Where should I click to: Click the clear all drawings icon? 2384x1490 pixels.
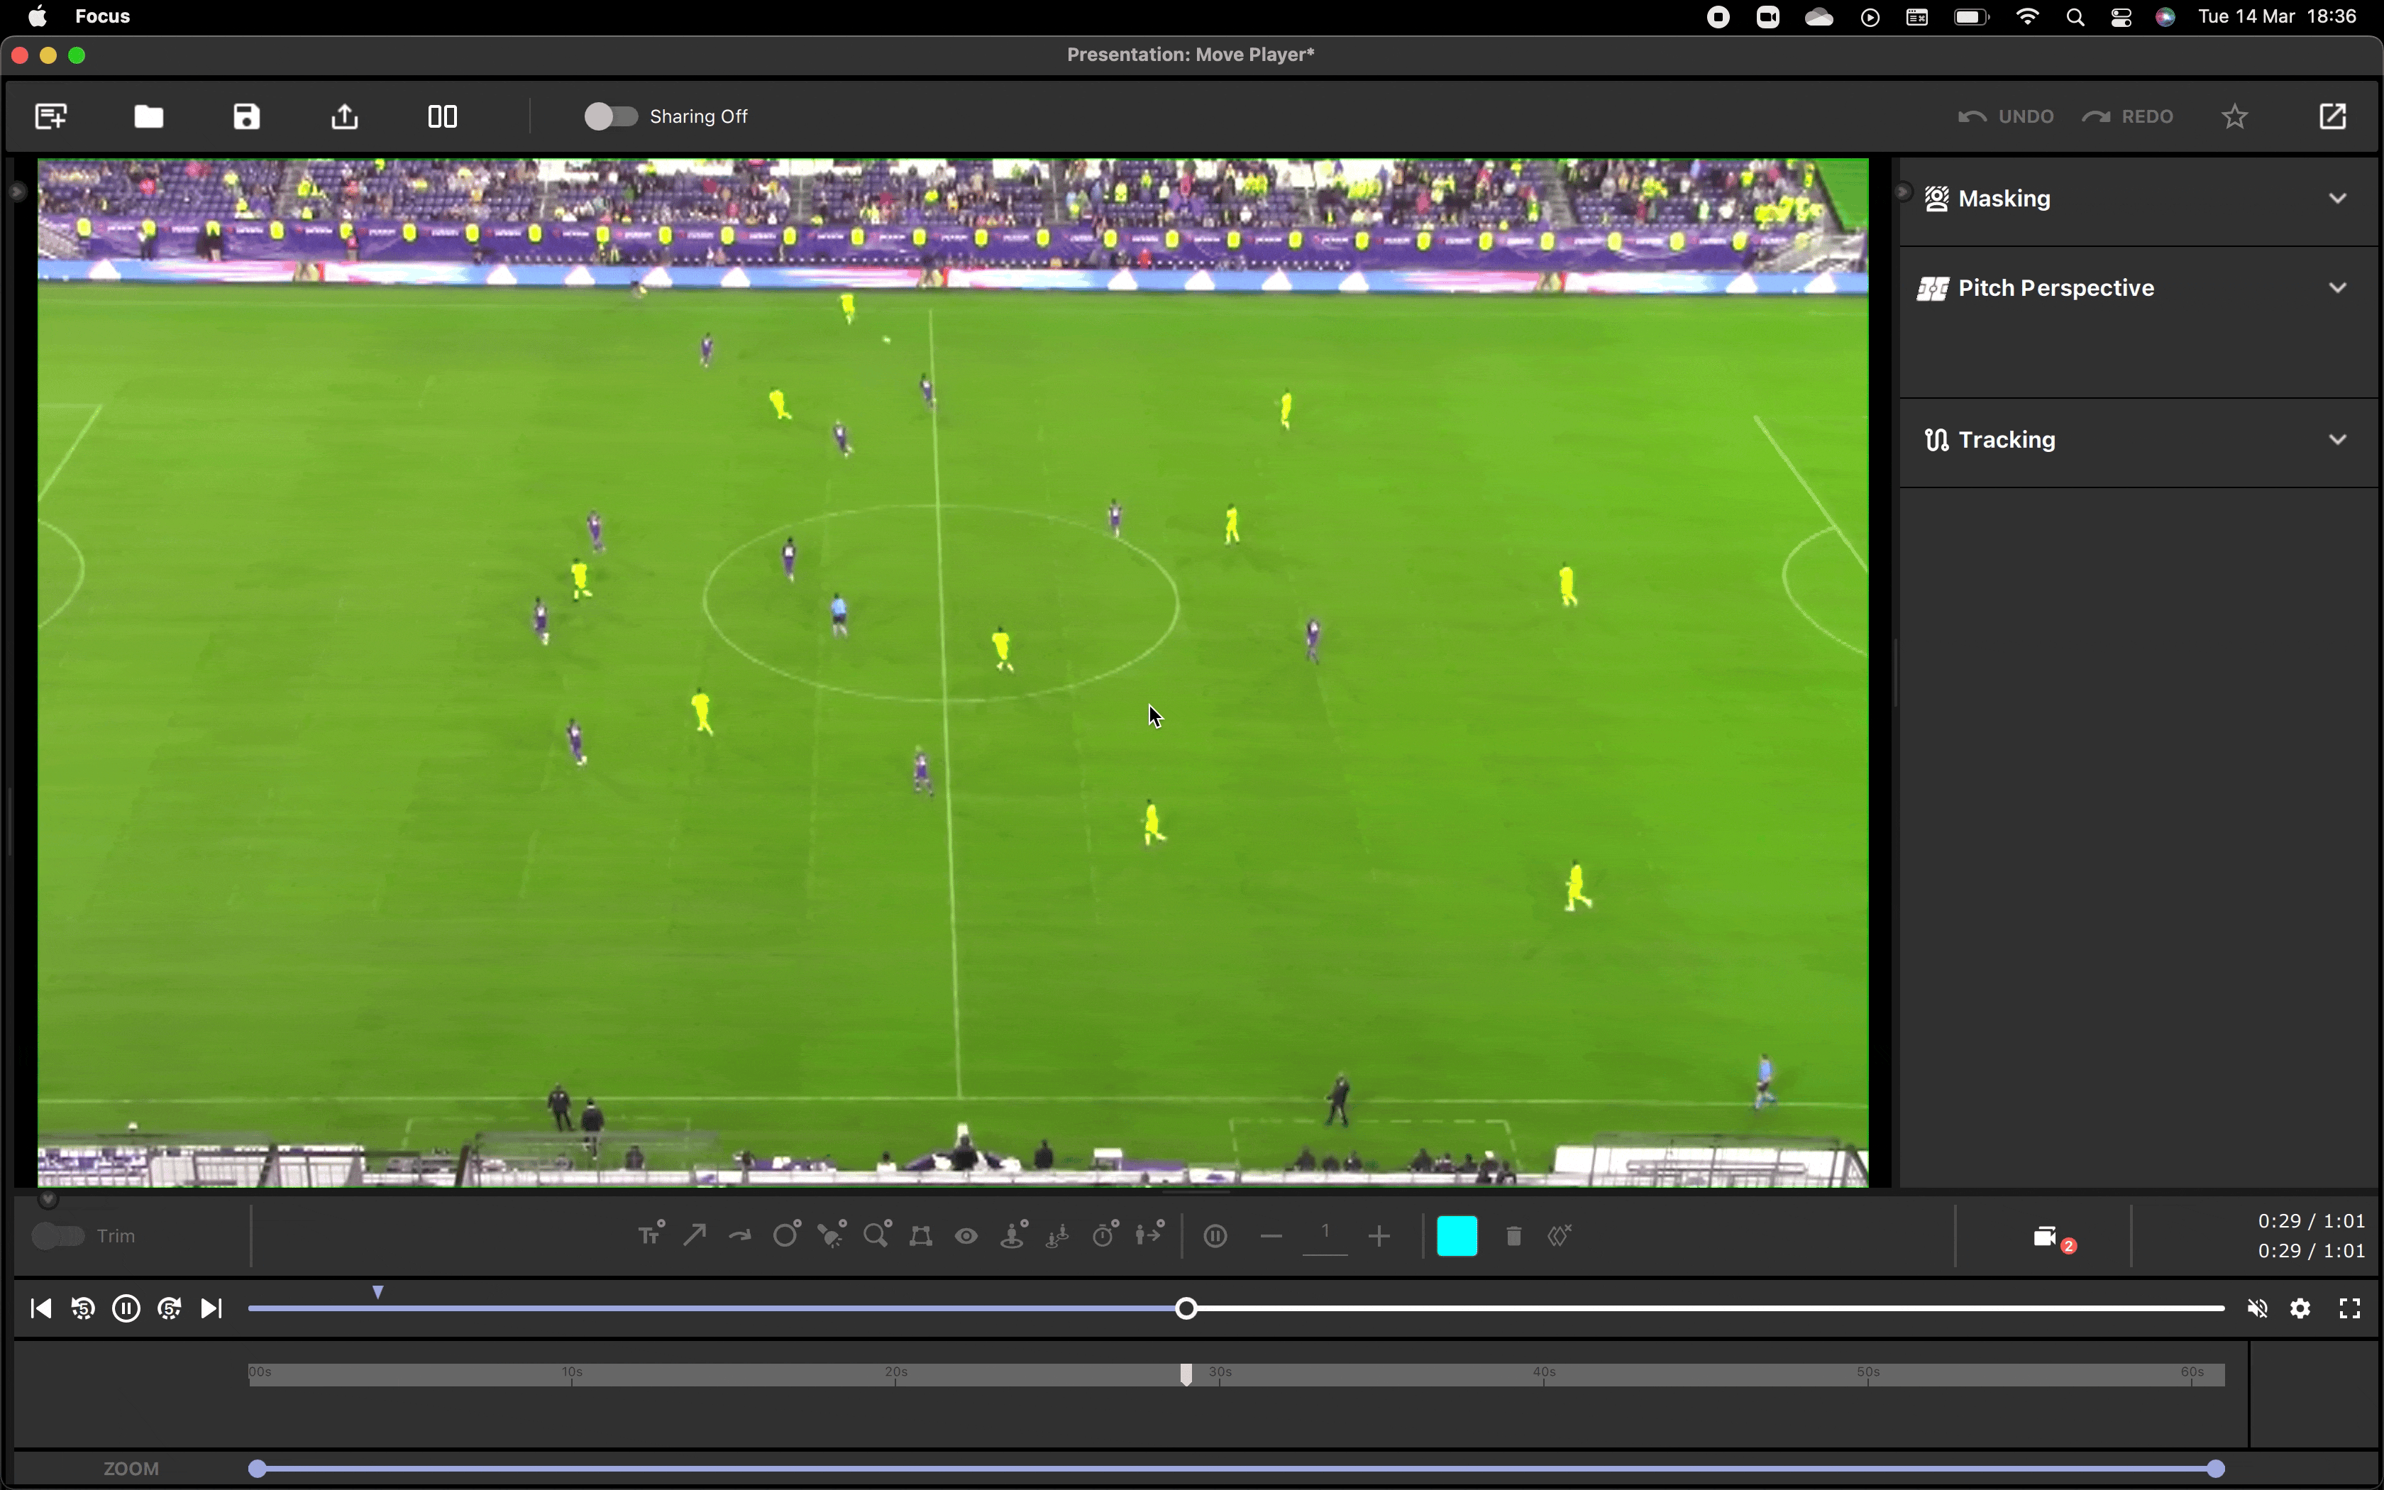point(1560,1235)
